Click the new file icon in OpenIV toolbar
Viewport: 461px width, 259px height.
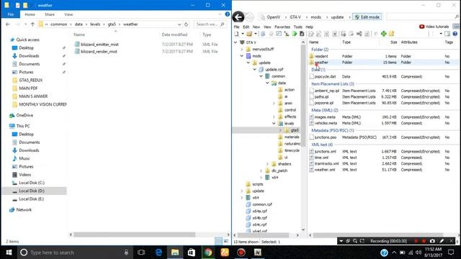tap(236, 34)
